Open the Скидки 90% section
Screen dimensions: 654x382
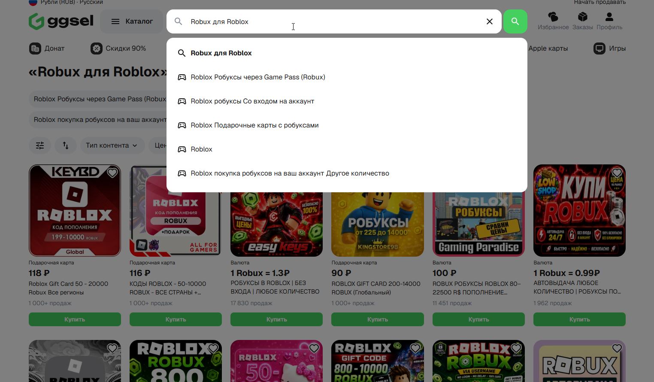(118, 49)
